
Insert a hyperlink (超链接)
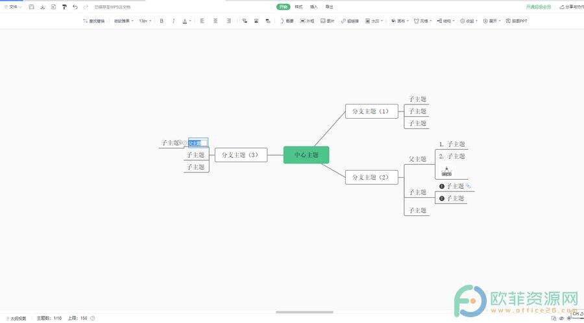tap(350, 21)
